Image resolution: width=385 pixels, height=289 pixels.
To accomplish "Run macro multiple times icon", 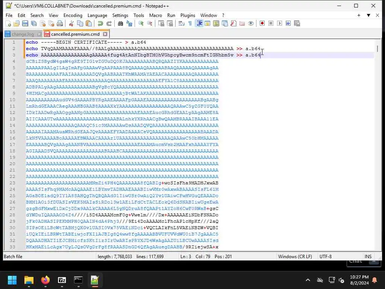I will [288, 23].
